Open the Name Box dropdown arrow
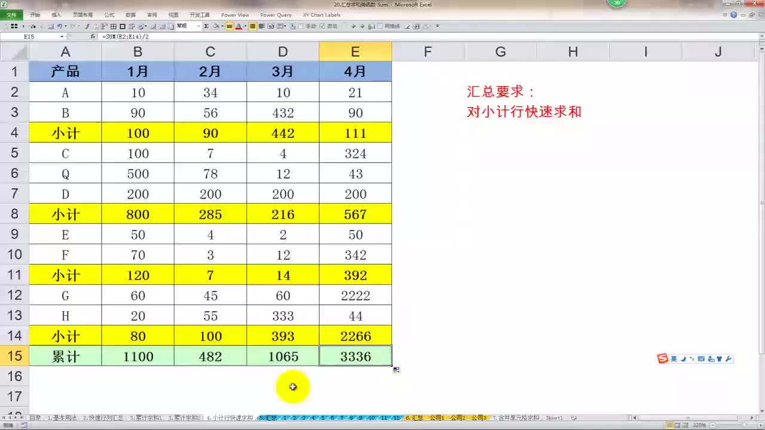The image size is (765, 430). [62, 36]
